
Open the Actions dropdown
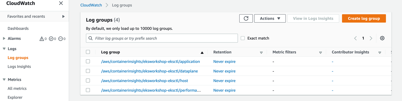coord(270,18)
